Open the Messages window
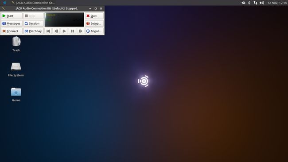Screen dimensions: 288x162 point(12,23)
